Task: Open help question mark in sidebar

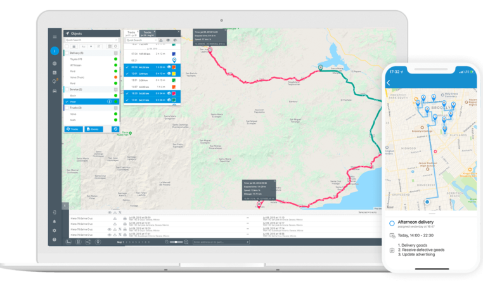Action: point(55,240)
